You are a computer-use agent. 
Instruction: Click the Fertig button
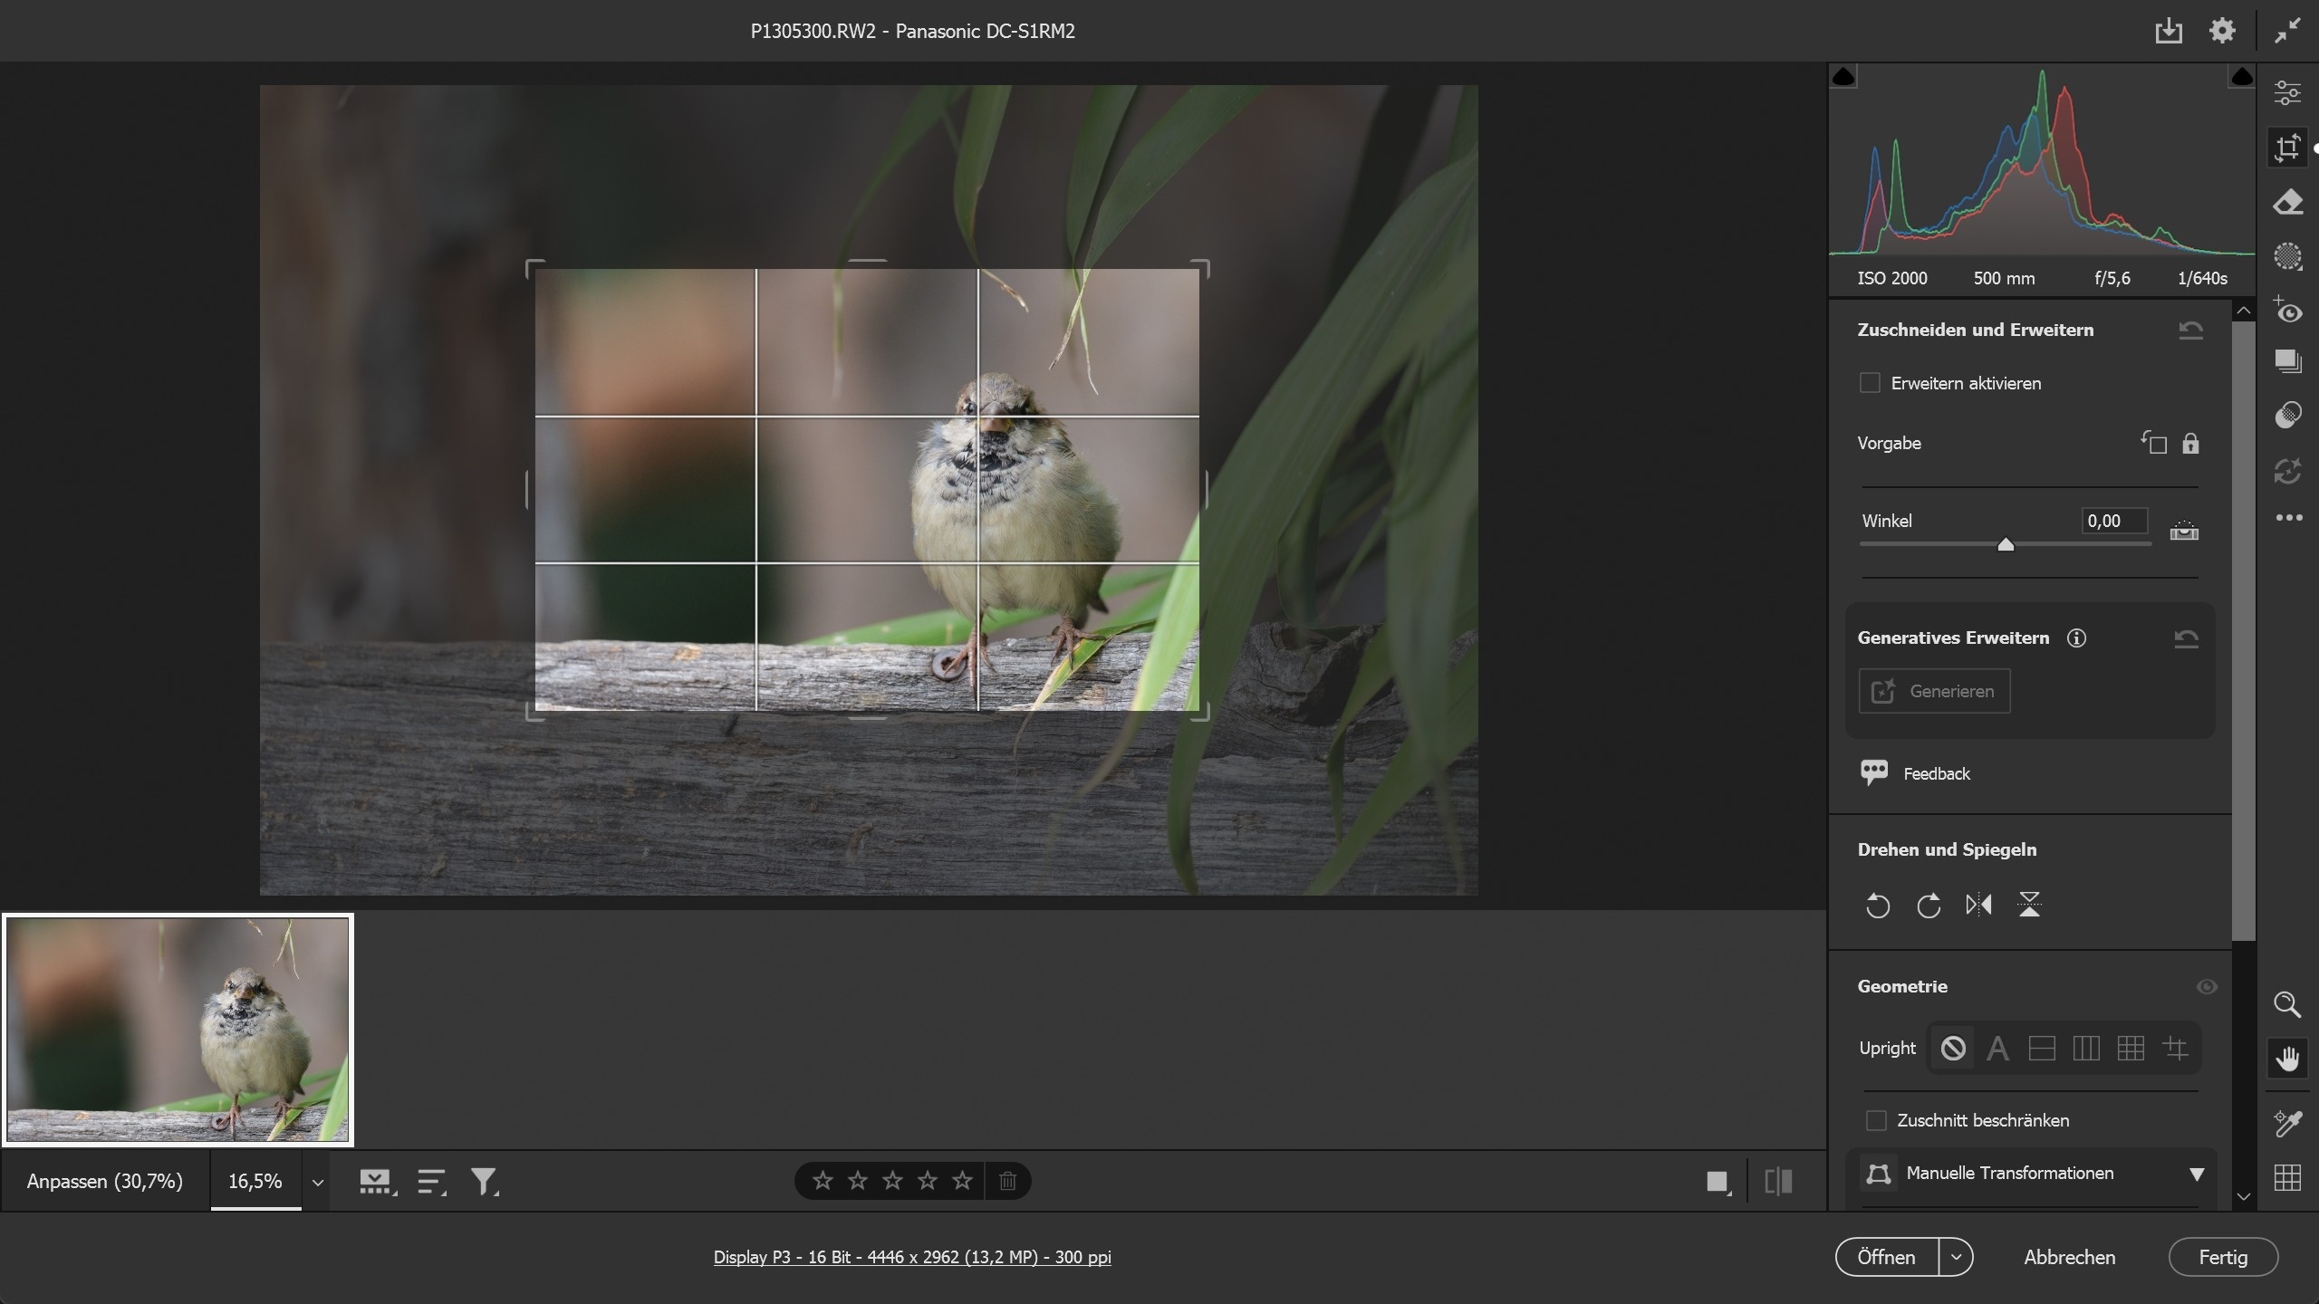click(2223, 1257)
